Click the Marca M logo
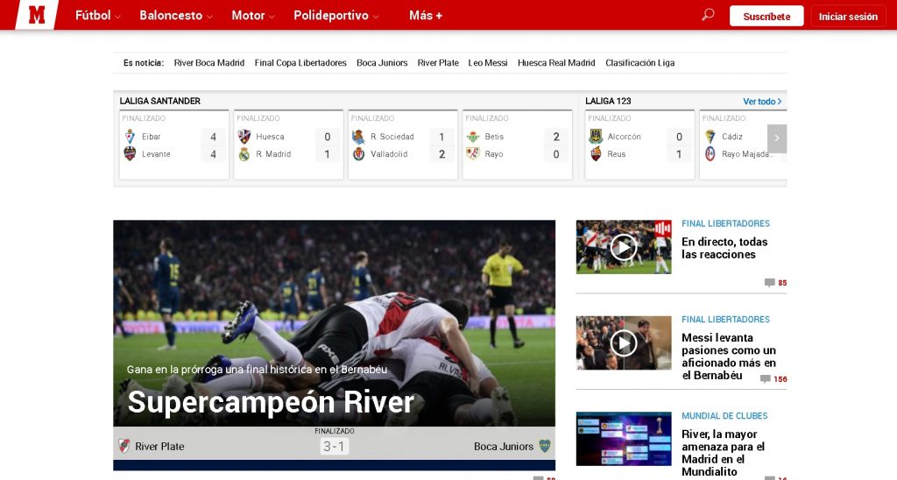This screenshot has height=480, width=897. click(x=37, y=15)
